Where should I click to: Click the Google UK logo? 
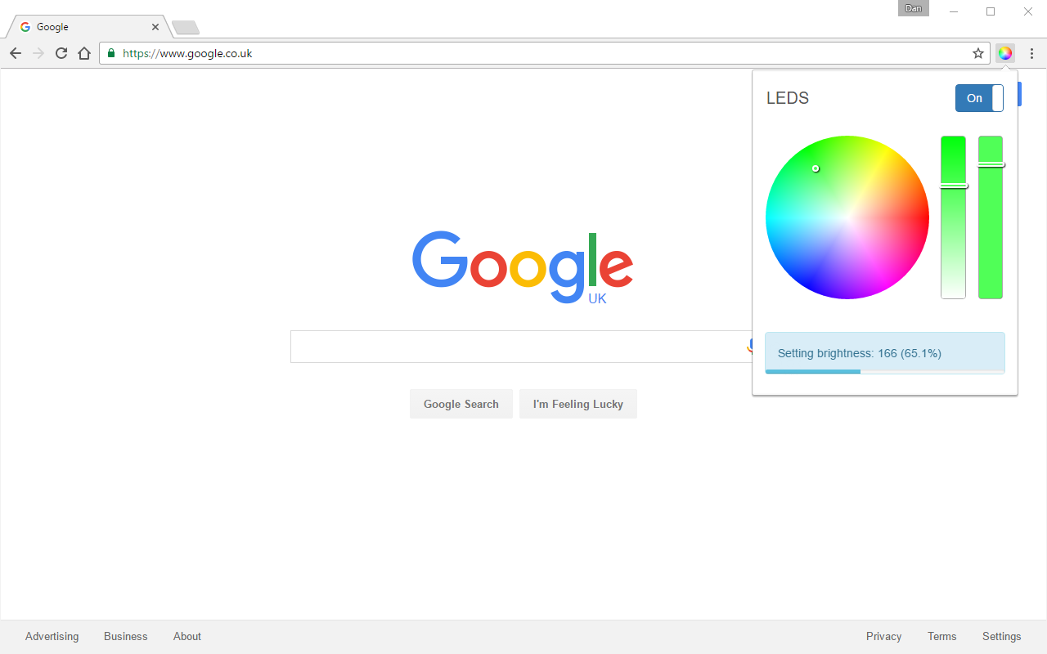point(523,267)
